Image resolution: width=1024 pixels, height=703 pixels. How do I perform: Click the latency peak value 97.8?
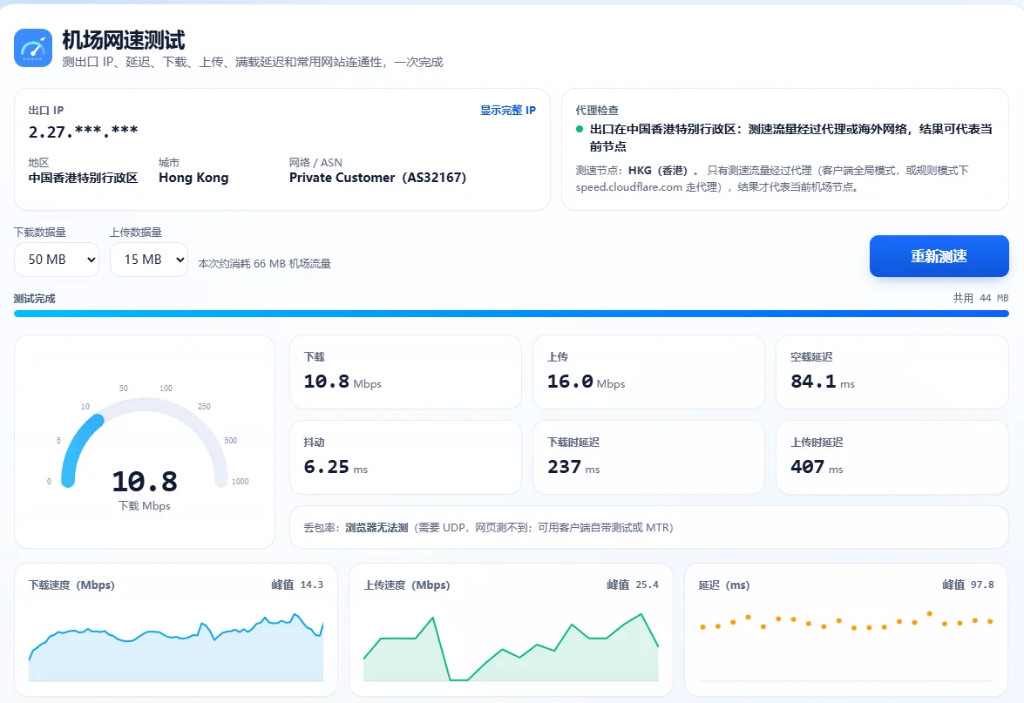coord(982,585)
